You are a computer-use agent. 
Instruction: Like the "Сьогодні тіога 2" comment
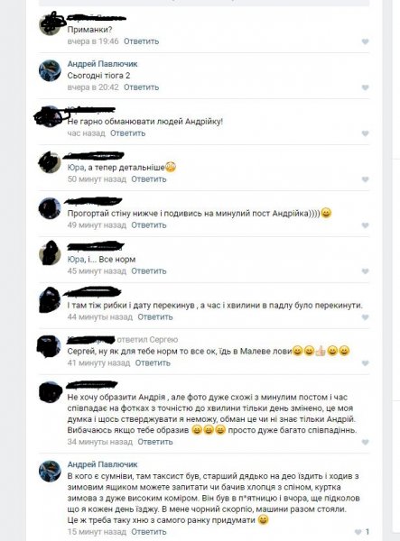tap(365, 87)
